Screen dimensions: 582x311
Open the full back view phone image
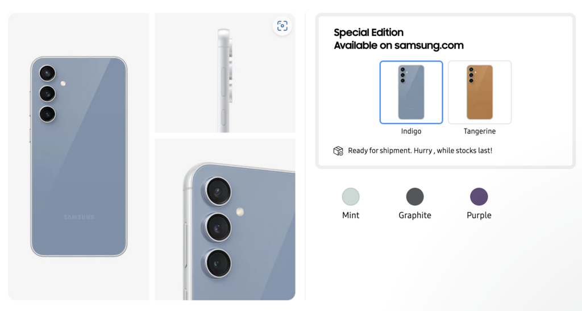pyautogui.click(x=78, y=156)
